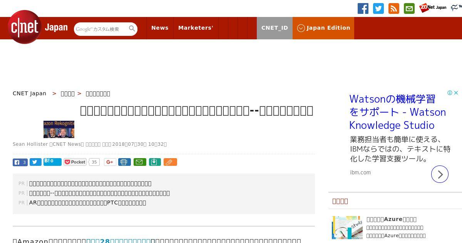
Task: Open the Facebook page icon in header
Action: point(363,8)
